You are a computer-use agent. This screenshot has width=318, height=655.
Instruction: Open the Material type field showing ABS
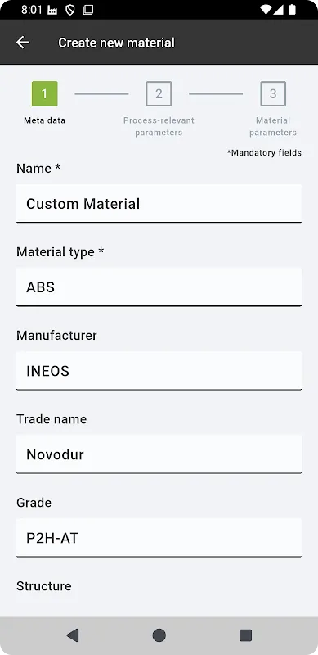[x=159, y=287]
